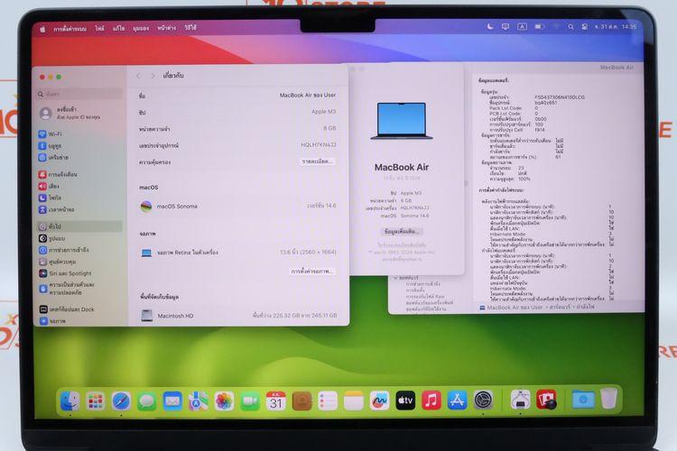Click the Apple ID sign-in avatar

pos(45,113)
